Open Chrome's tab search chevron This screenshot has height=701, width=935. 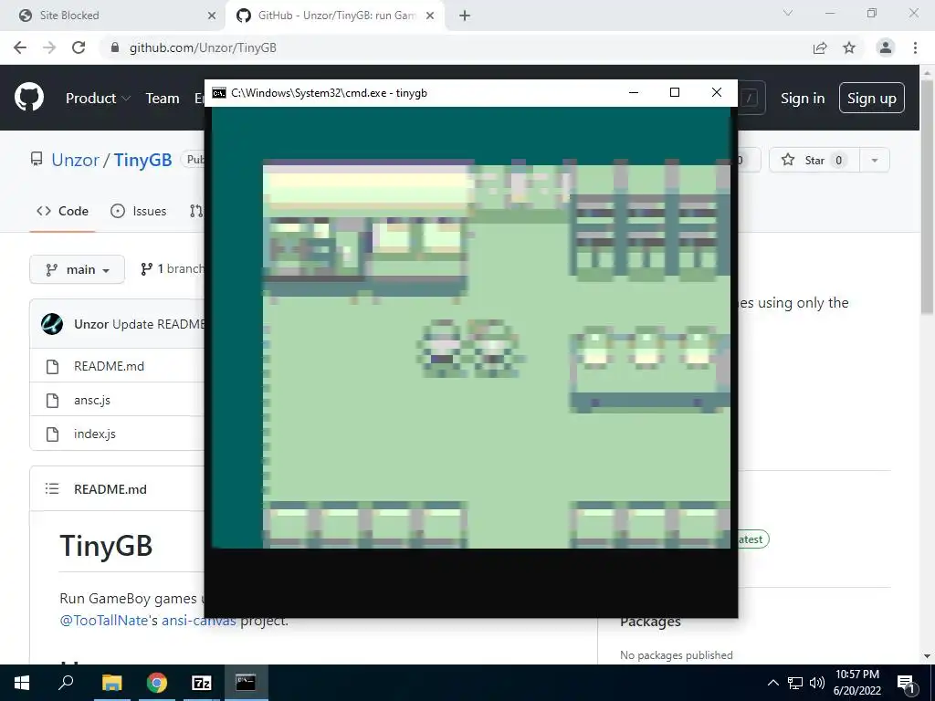788,13
